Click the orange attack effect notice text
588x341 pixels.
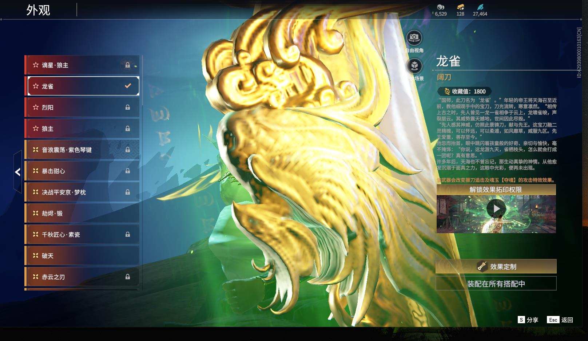(x=496, y=180)
